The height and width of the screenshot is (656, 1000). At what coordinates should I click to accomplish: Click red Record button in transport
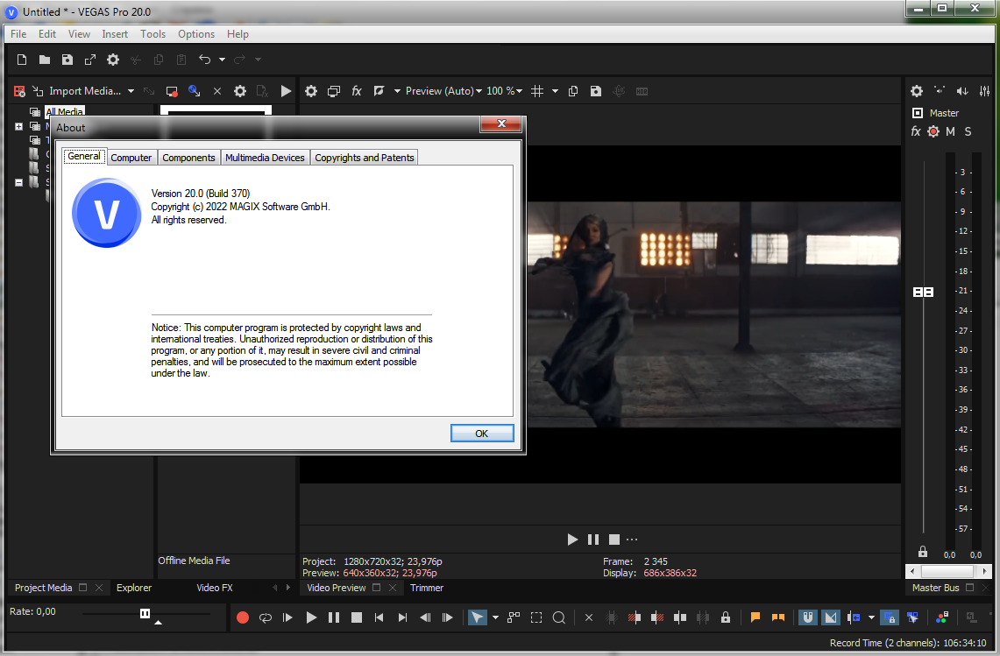[243, 617]
